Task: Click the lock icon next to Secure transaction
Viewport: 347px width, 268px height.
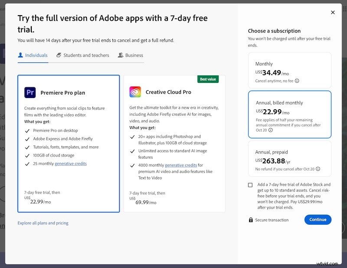Action: [x=252, y=220]
